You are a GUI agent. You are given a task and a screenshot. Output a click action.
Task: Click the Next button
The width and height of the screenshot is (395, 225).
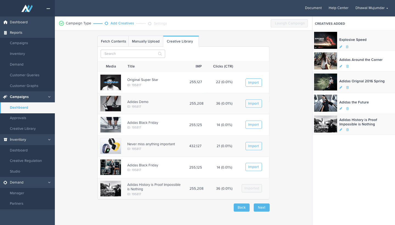pos(262,207)
